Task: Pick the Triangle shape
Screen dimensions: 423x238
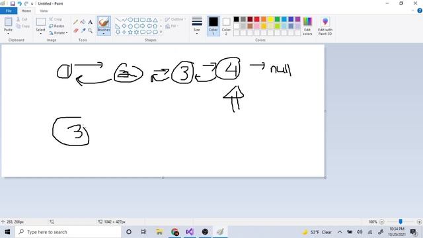Action: coord(155,20)
